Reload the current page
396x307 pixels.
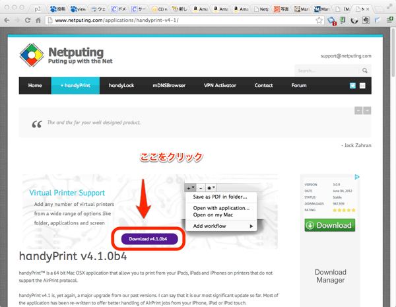[28, 20]
